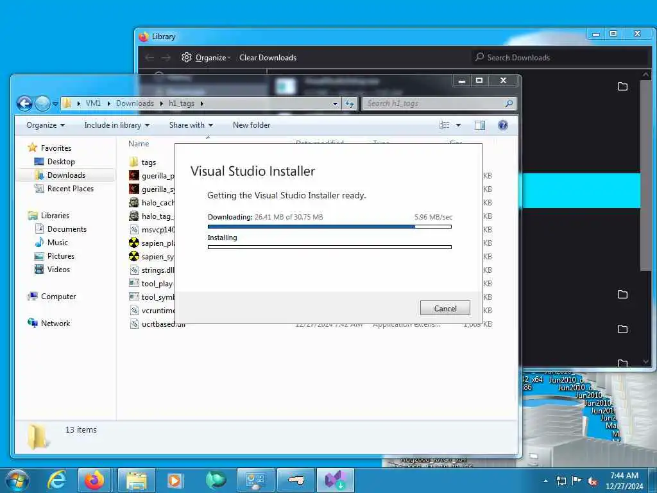This screenshot has height=493, width=657.
Task: Open the Organize menu in Explorer
Action: click(x=46, y=125)
